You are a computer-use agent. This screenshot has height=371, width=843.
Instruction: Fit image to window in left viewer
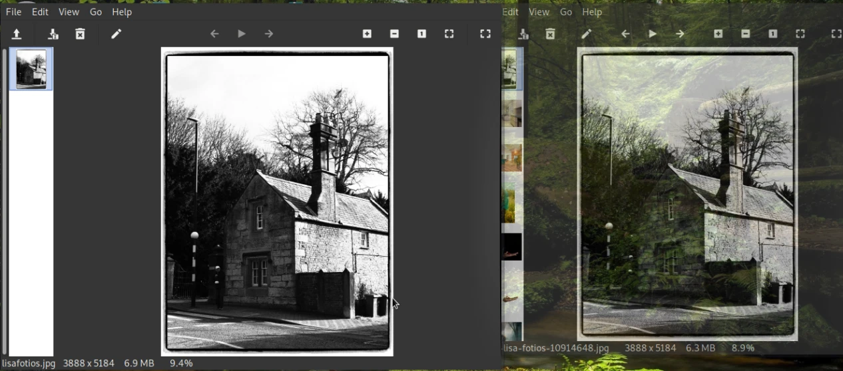point(449,34)
